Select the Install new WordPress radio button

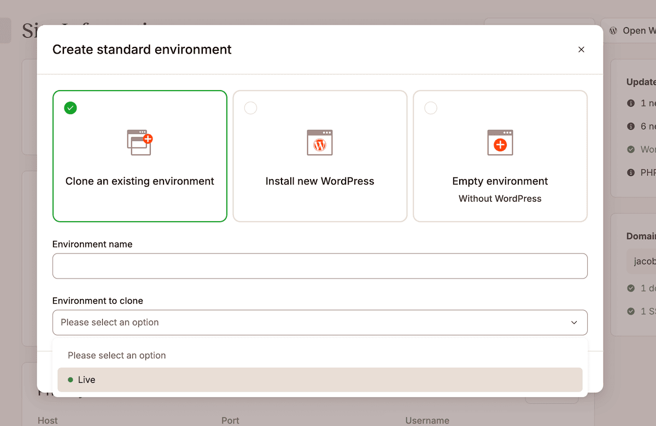tap(250, 108)
